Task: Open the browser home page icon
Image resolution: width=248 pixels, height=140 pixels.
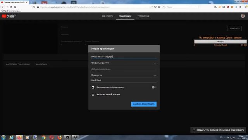Action: pyautogui.click(x=15, y=7)
